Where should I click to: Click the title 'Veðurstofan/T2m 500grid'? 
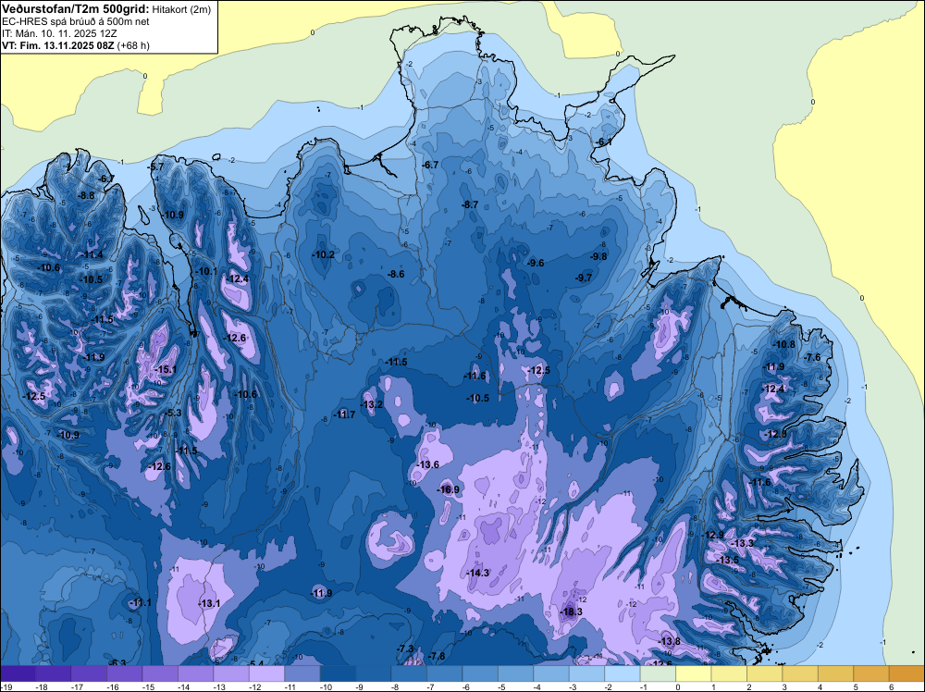(x=75, y=8)
